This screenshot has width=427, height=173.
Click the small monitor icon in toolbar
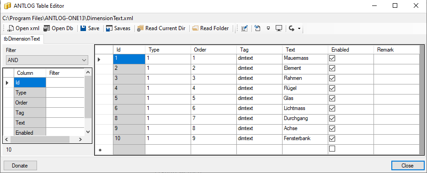[x=268, y=28]
